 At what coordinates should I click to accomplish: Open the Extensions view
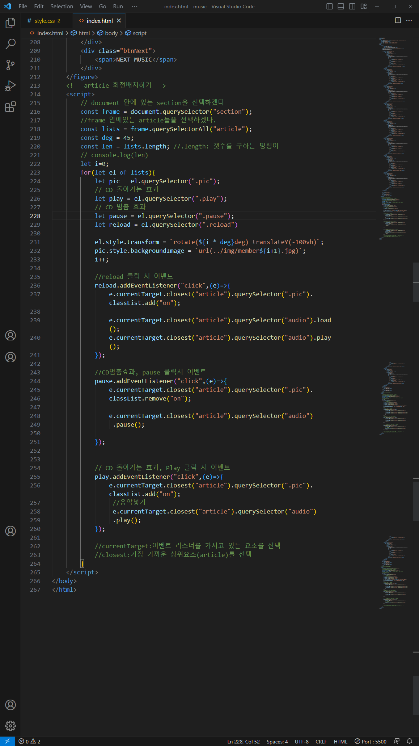pyautogui.click(x=10, y=107)
